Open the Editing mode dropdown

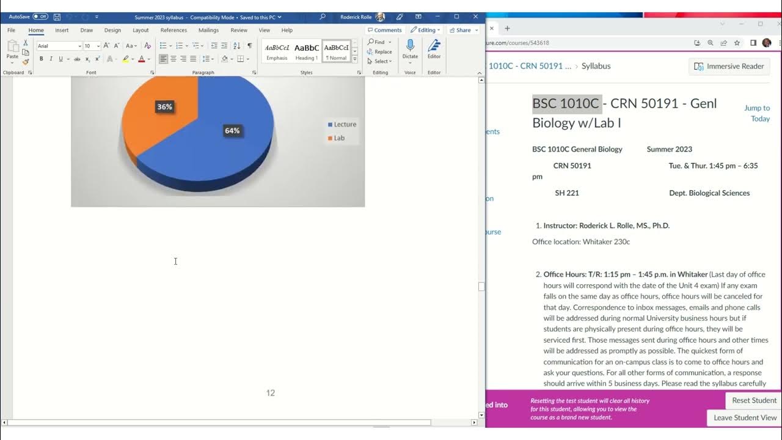click(425, 30)
